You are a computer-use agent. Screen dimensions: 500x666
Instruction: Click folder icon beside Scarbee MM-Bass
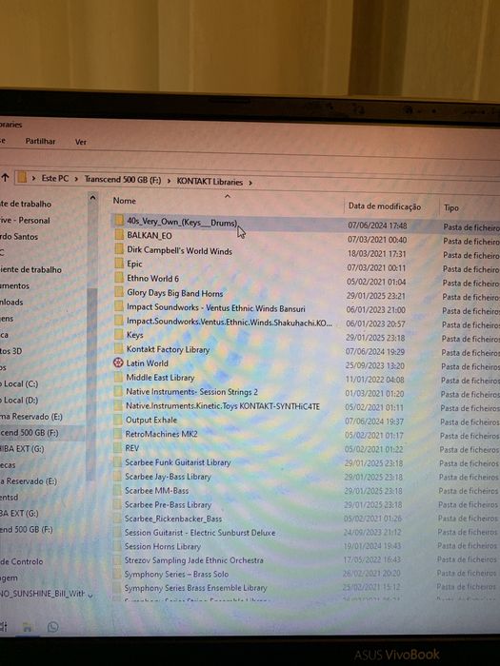[117, 491]
